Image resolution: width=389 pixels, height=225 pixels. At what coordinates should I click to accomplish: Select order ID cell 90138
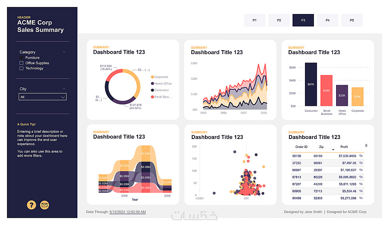click(296, 156)
